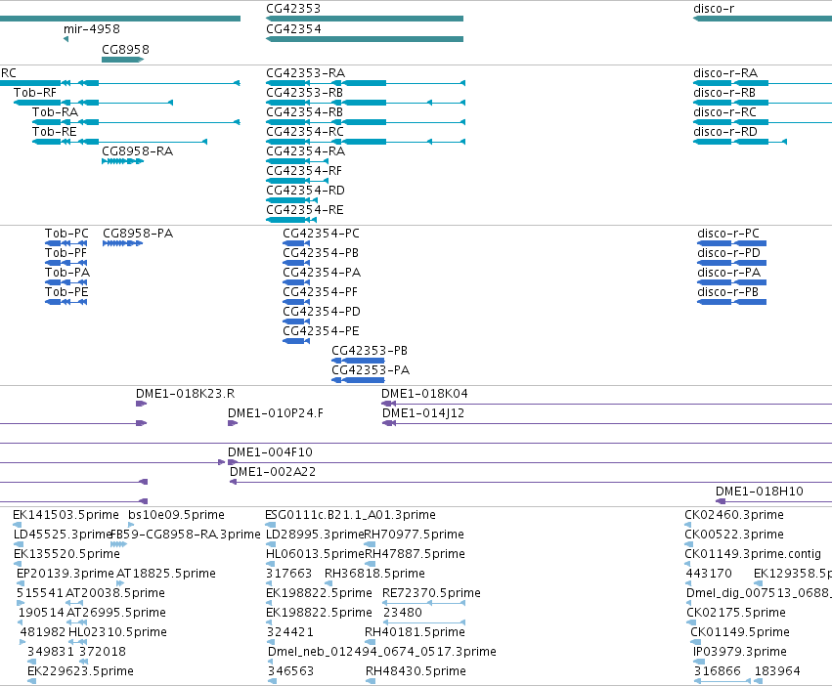Select the LD45525.3prime EST label
The width and height of the screenshot is (832, 686).
(63, 536)
